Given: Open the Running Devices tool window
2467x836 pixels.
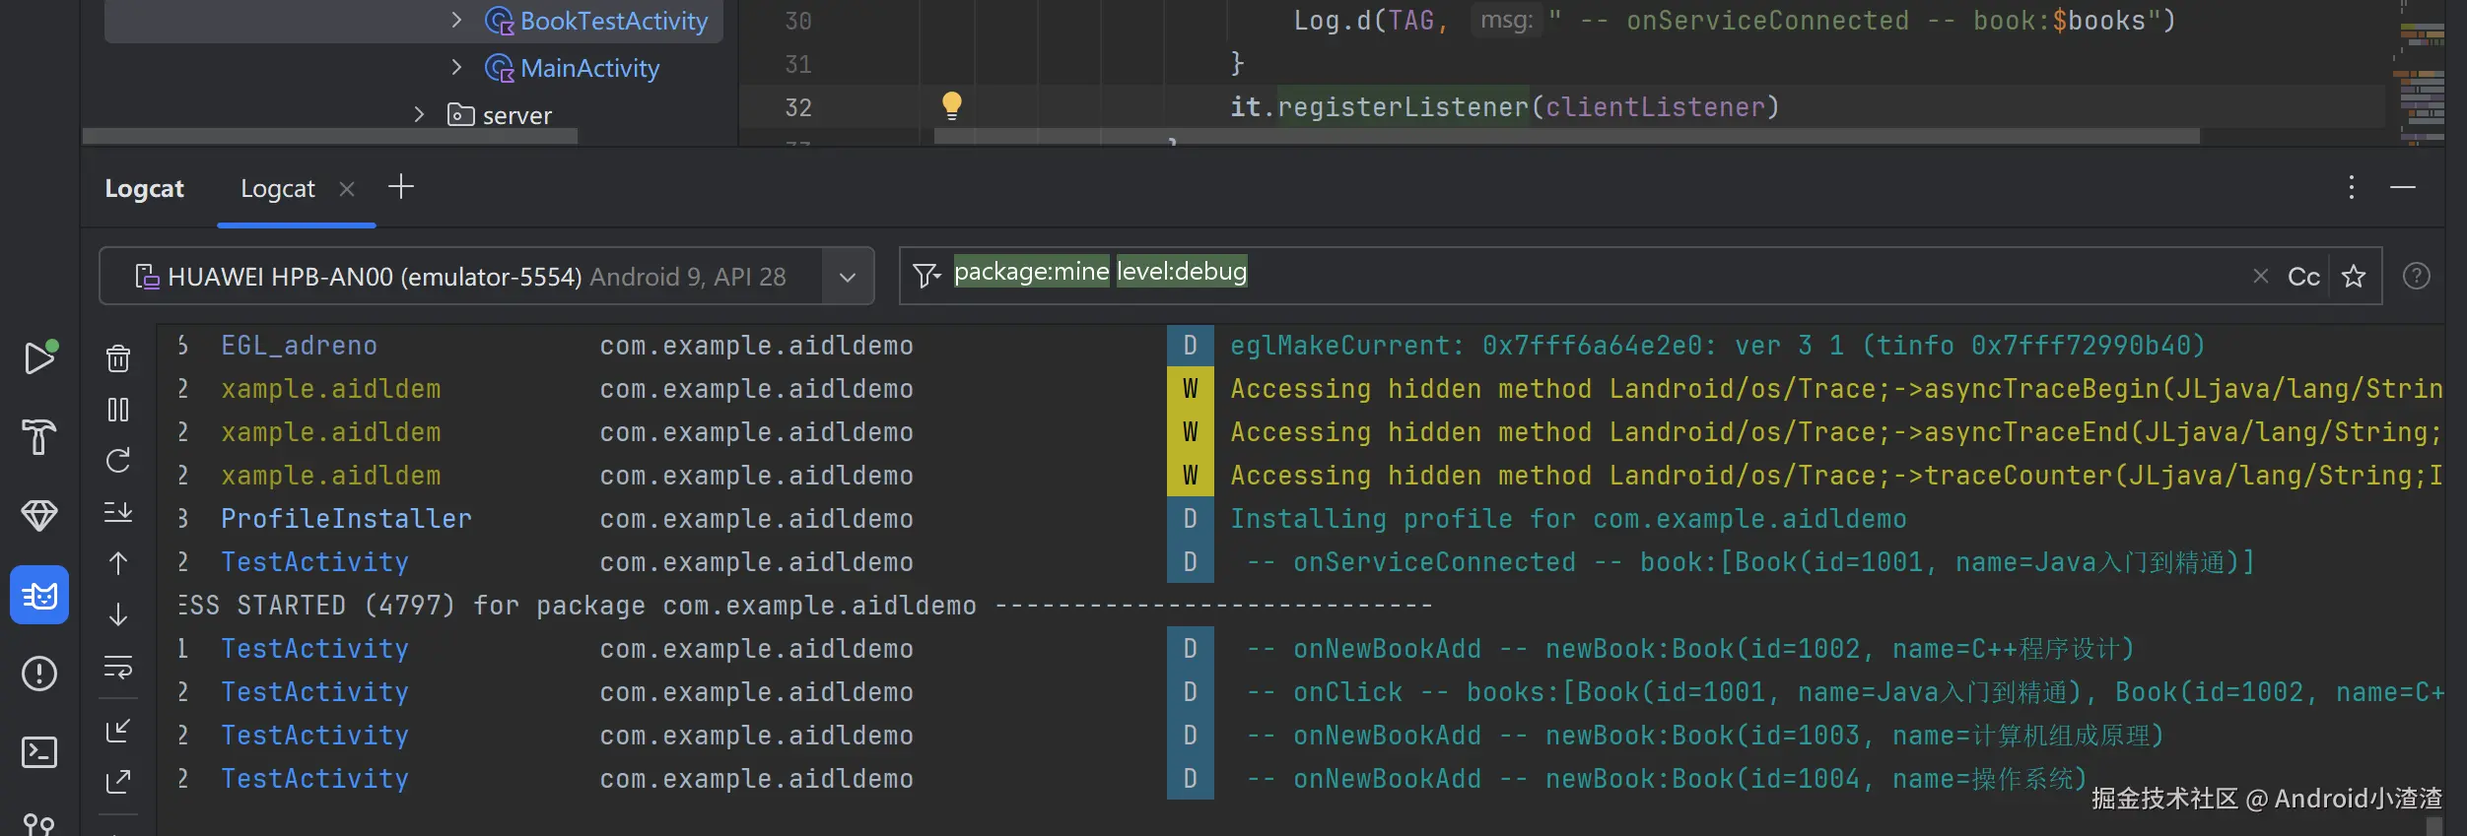Looking at the screenshot, I should [39, 357].
